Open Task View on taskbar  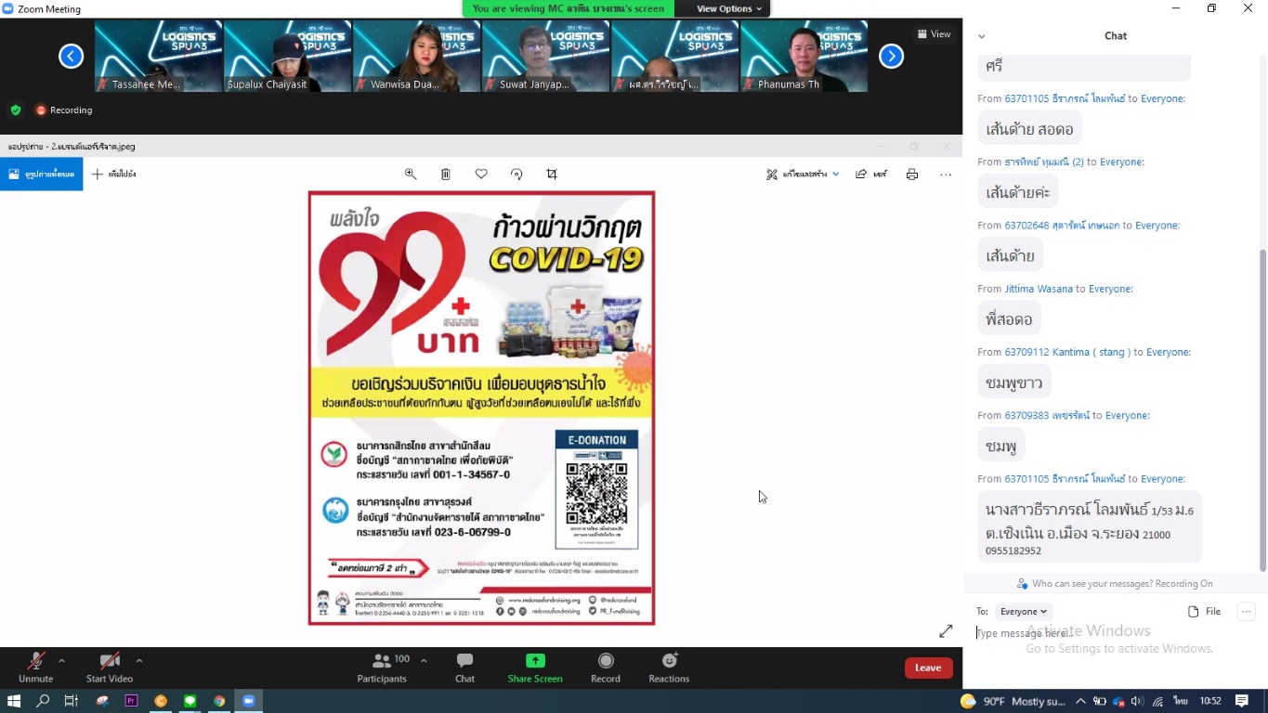pyautogui.click(x=72, y=701)
